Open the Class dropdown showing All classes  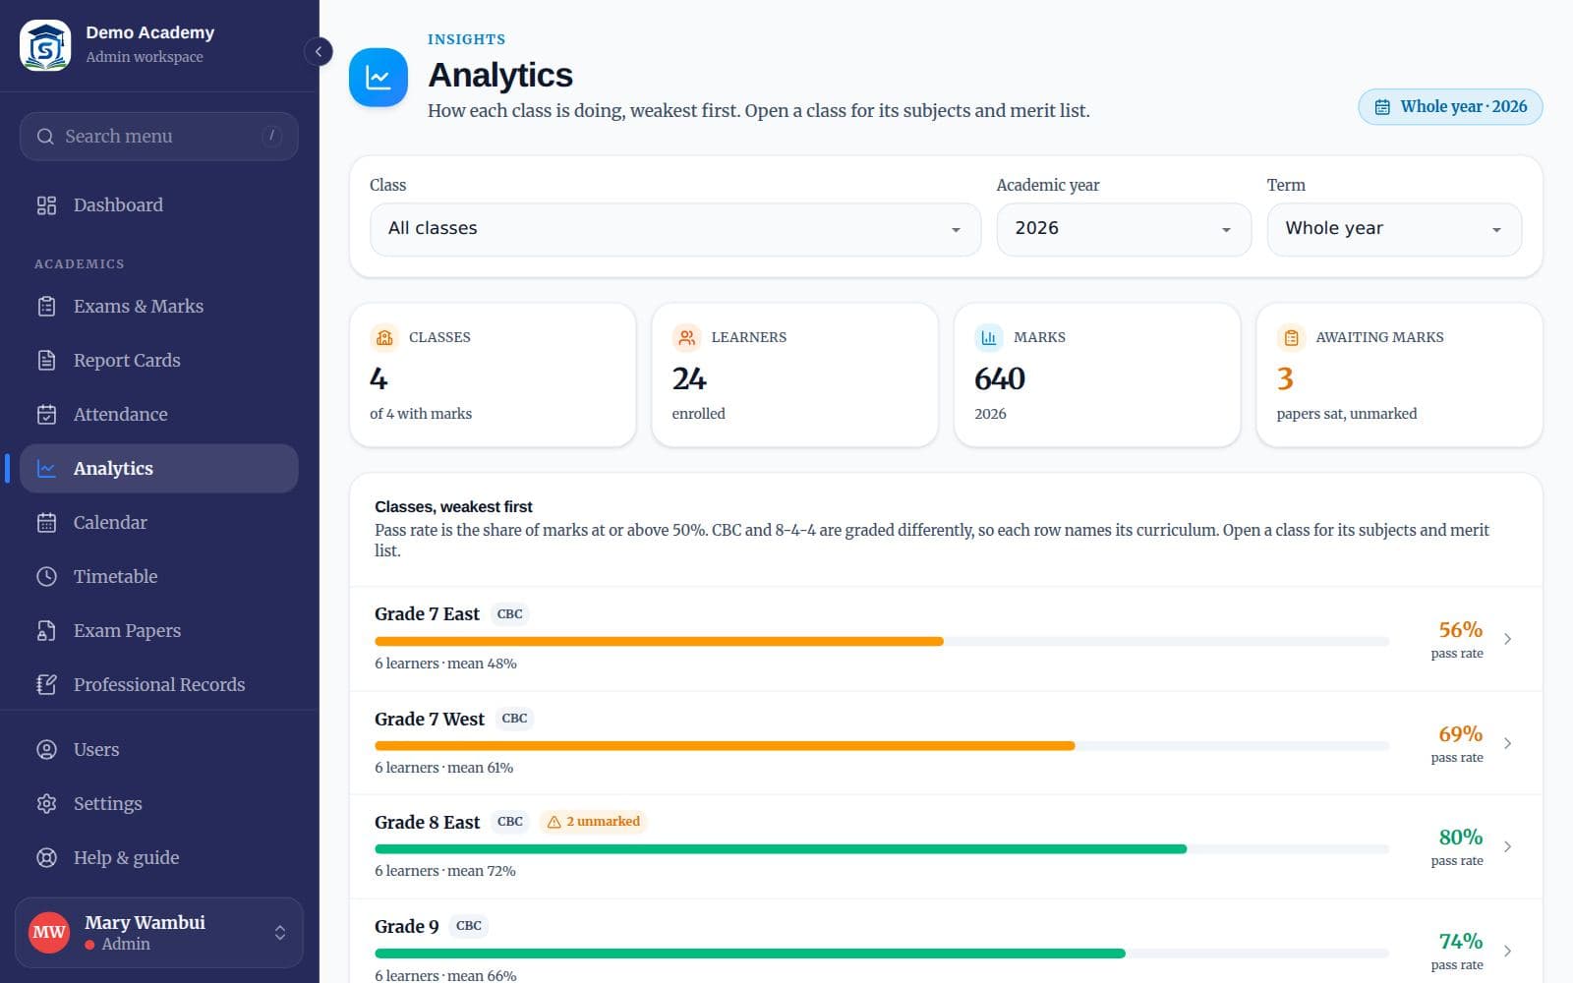[x=675, y=229]
